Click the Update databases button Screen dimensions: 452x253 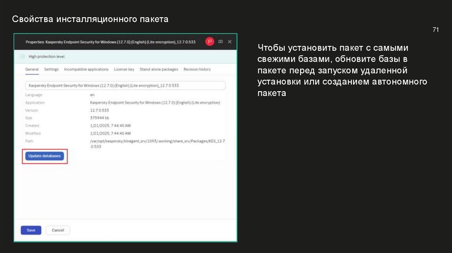(x=45, y=156)
